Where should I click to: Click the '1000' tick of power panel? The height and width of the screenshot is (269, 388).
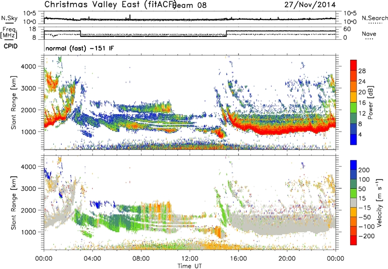pyautogui.click(x=29, y=132)
